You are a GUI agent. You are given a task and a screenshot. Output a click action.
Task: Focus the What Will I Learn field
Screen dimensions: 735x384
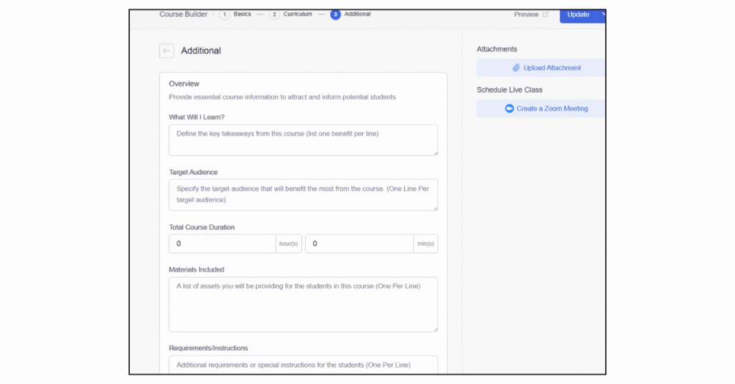[303, 140]
